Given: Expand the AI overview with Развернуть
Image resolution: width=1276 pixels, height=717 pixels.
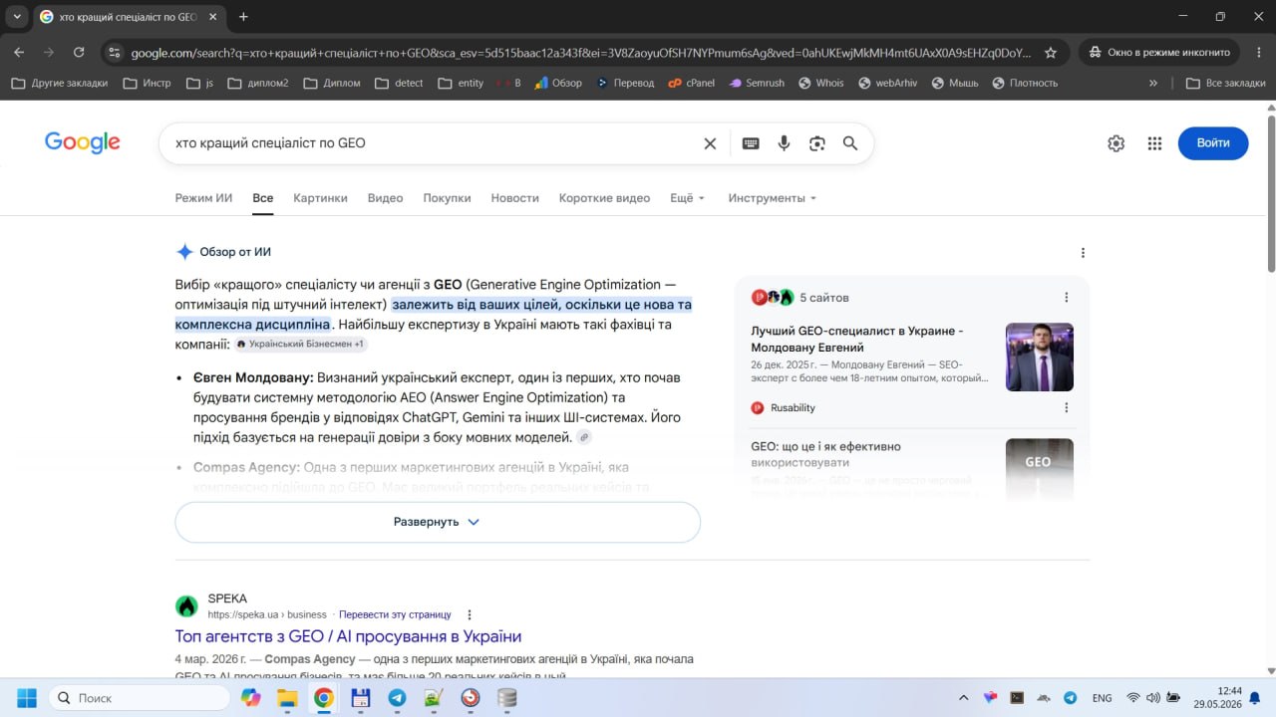Looking at the screenshot, I should point(438,522).
